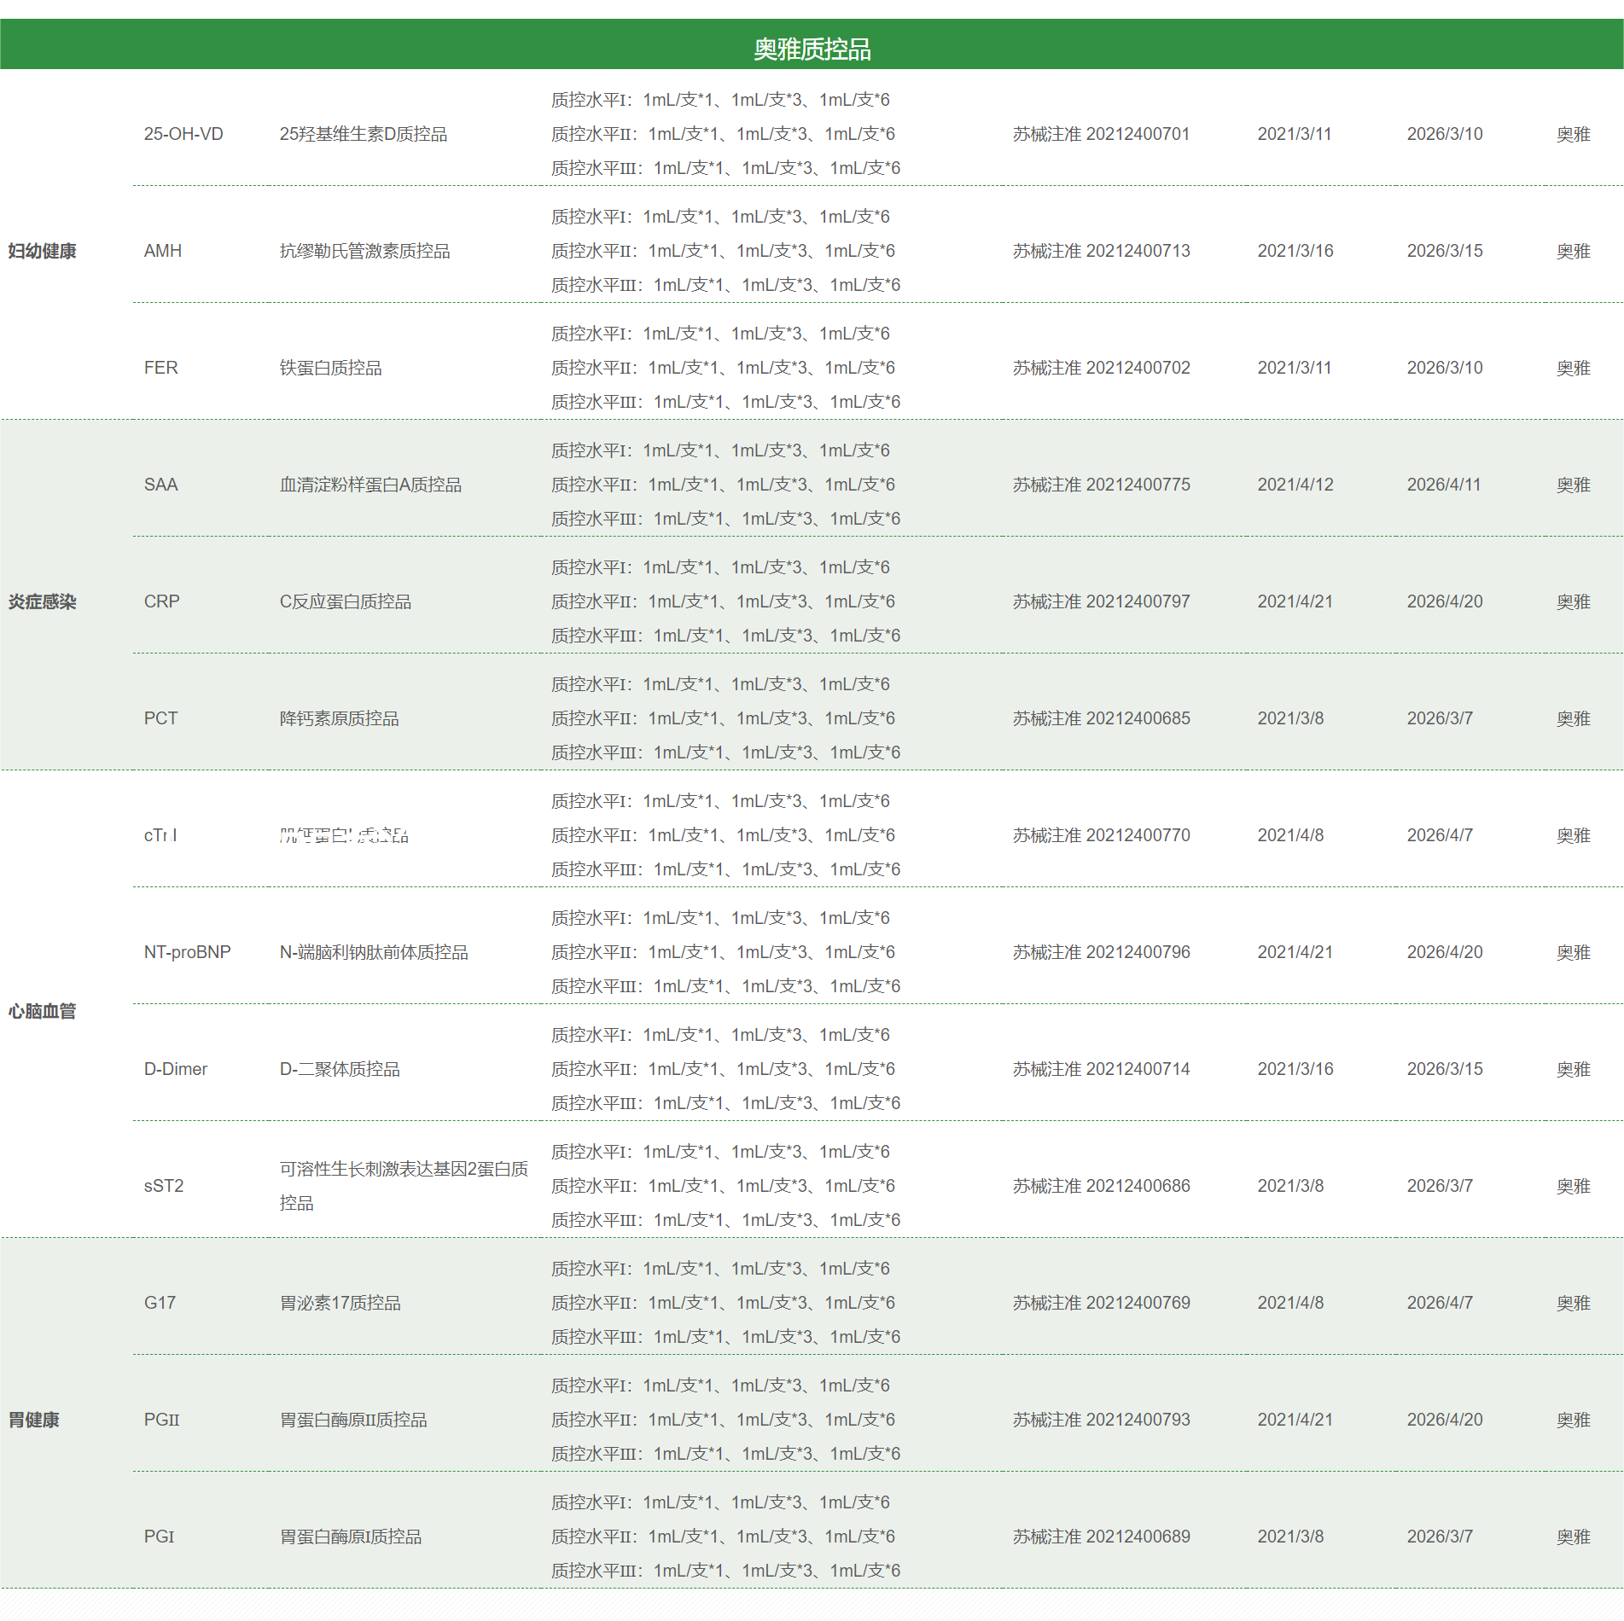Click the 抗缪勒氏管激素质控品 product name
Image resolution: width=1624 pixels, height=1621 pixels.
coord(364,251)
